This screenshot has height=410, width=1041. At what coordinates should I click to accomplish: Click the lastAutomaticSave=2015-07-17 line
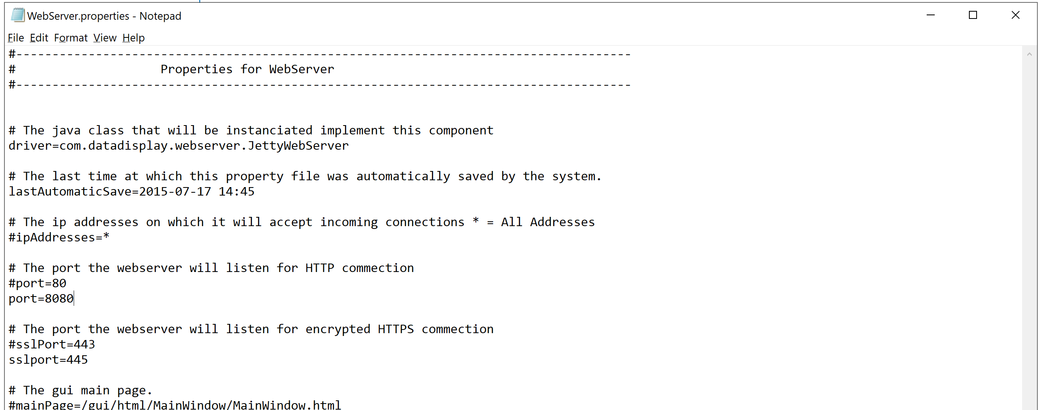coord(131,192)
